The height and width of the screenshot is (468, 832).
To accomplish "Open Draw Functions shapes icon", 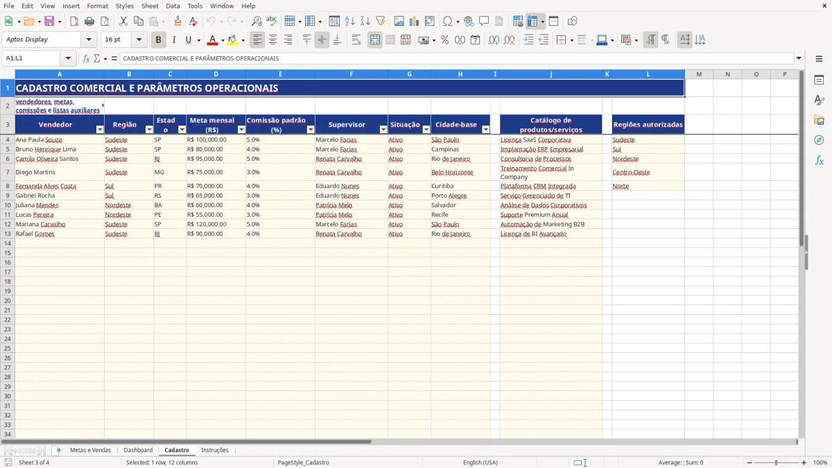I will (572, 21).
